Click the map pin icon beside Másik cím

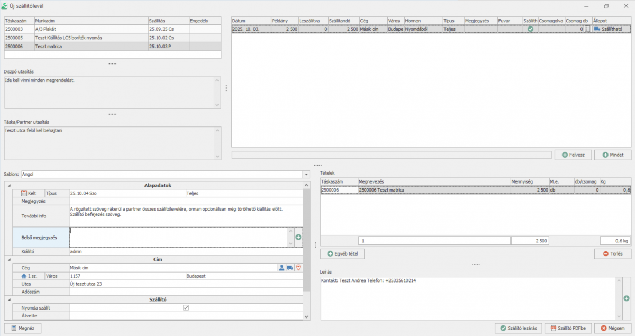pos(298,268)
